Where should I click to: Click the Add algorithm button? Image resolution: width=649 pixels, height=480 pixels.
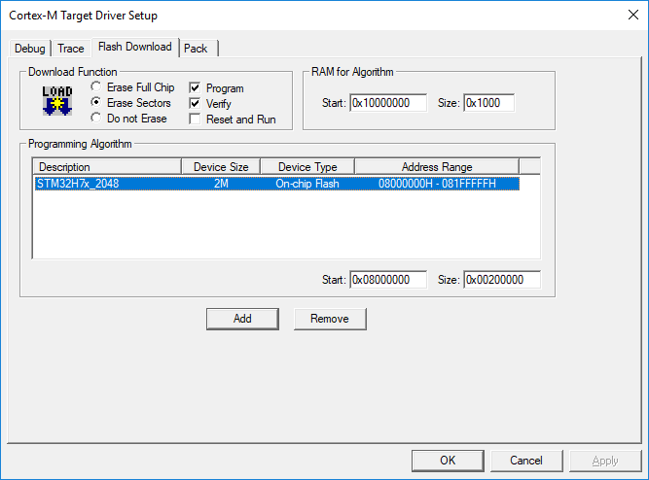click(242, 319)
